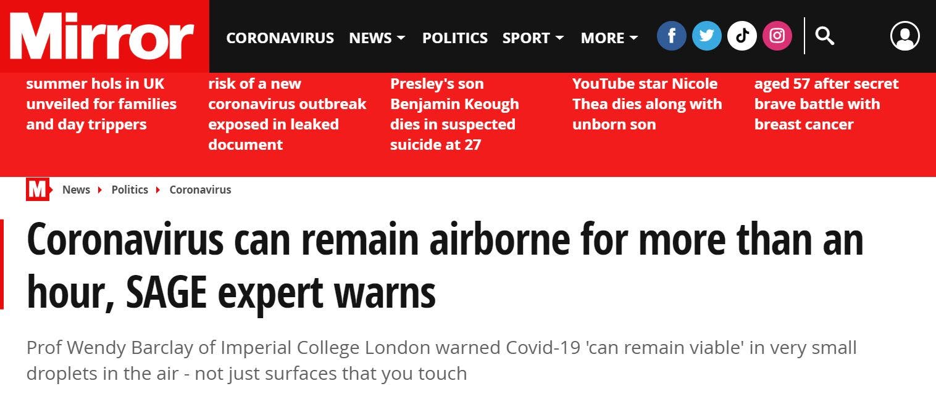The width and height of the screenshot is (936, 394).
Task: Open the user profile account icon
Action: (905, 36)
